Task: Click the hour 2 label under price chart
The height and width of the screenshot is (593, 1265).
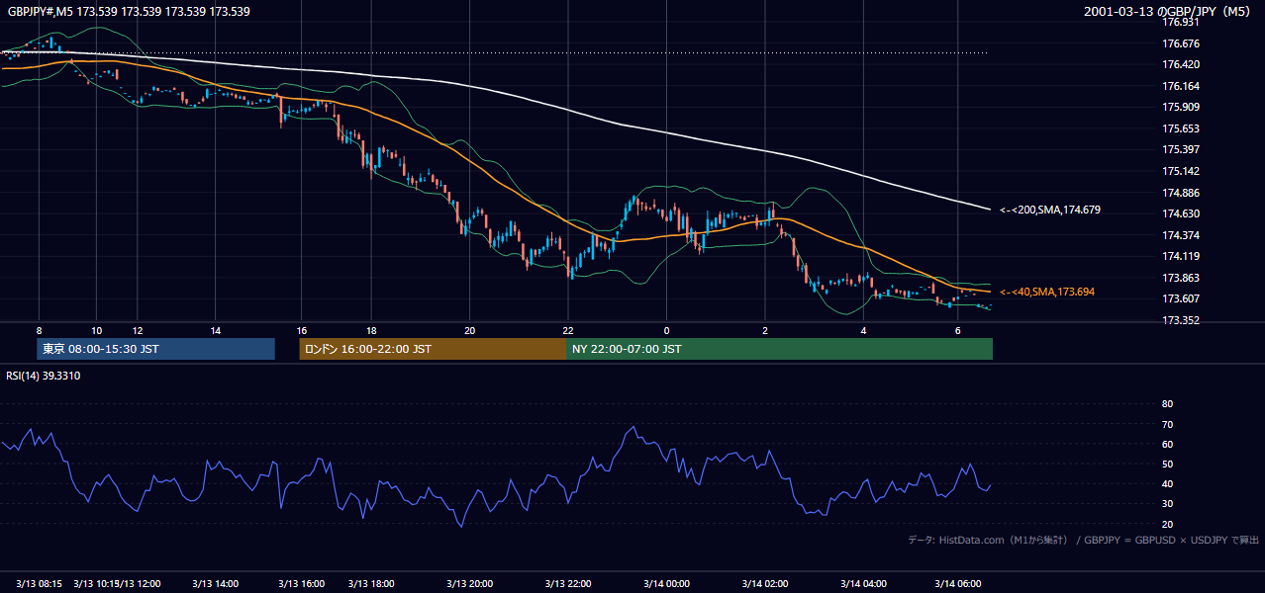Action: pos(765,330)
